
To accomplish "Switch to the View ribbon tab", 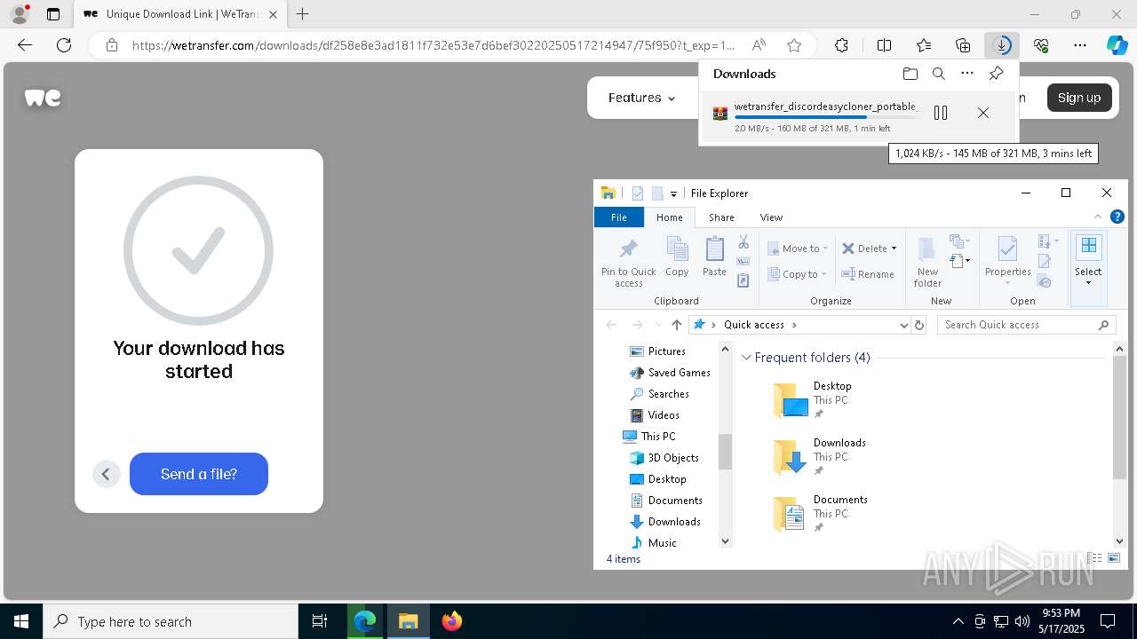I will pos(771,217).
